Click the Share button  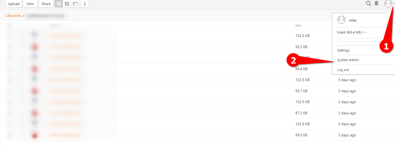(46, 4)
